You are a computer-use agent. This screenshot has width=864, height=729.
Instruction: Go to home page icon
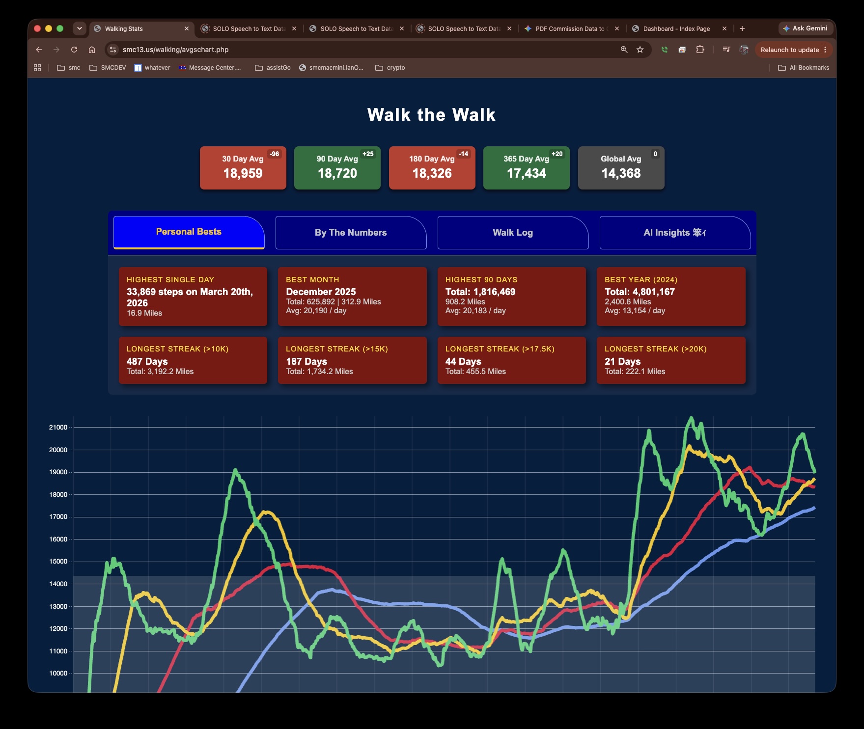click(92, 50)
